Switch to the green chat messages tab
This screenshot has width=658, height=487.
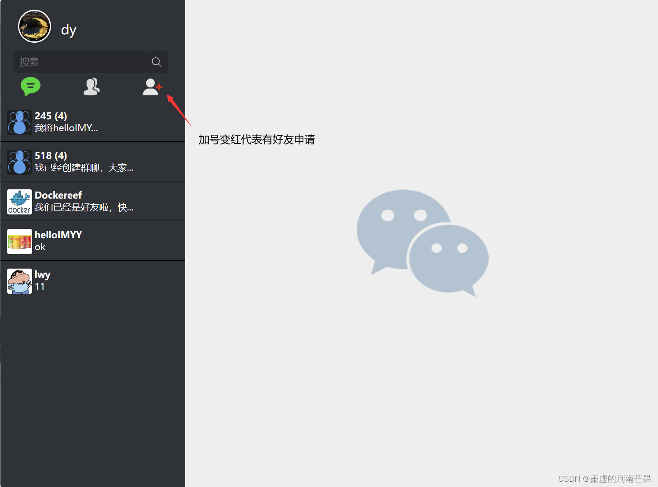click(30, 86)
